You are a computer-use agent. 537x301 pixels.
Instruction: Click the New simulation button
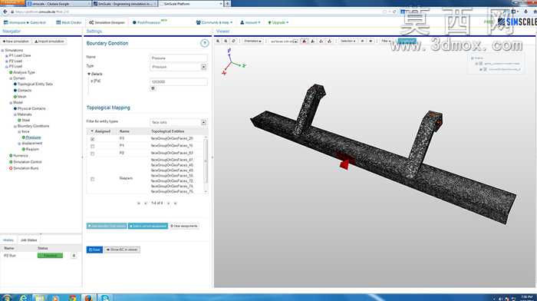pos(16,41)
